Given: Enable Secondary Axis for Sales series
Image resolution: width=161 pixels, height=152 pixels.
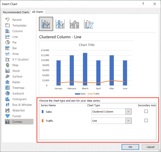Looking at the screenshot, I should pos(146,111).
